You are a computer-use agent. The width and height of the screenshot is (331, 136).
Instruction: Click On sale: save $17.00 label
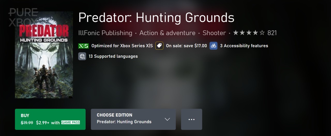pyautogui.click(x=186, y=46)
